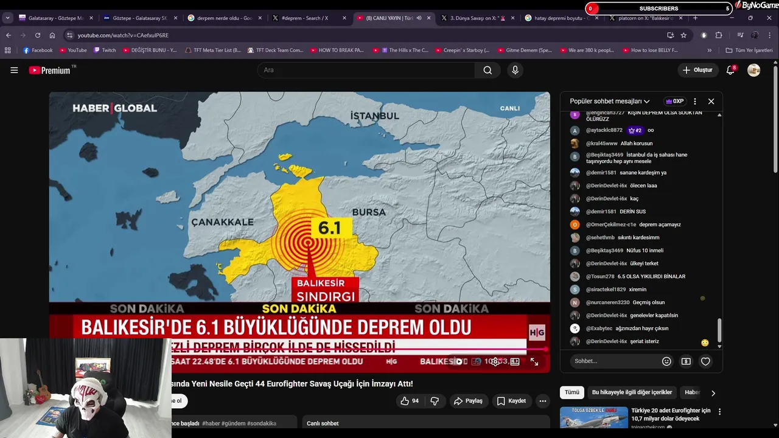Click the 0XP crown badge
Viewport: 779px width, 438px height.
[x=675, y=102]
